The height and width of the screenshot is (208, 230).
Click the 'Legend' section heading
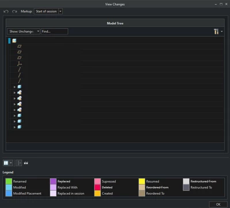(8, 172)
